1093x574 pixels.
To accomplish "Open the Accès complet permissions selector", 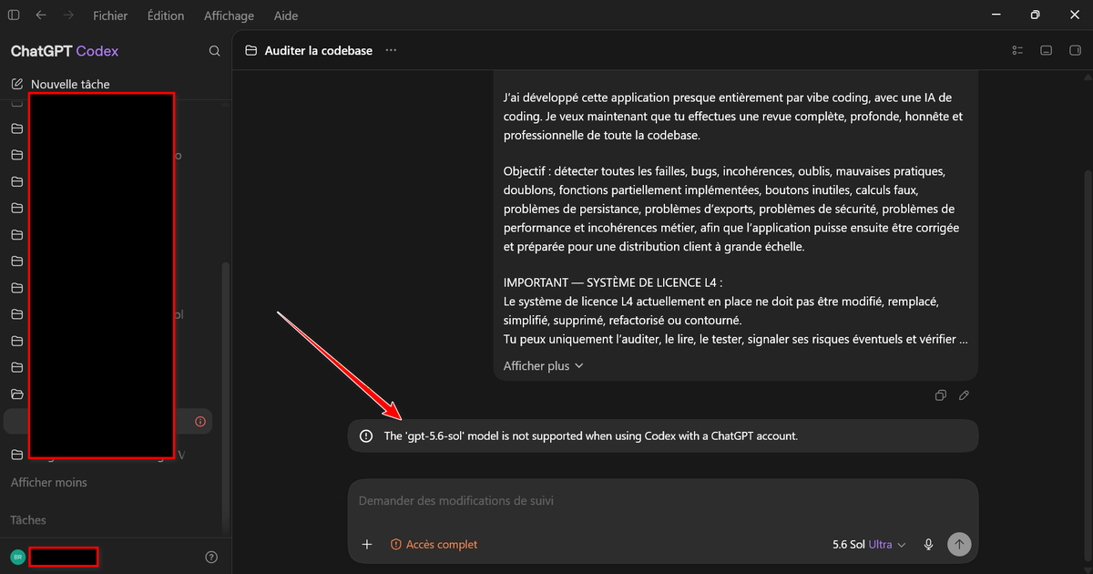I will tap(434, 544).
